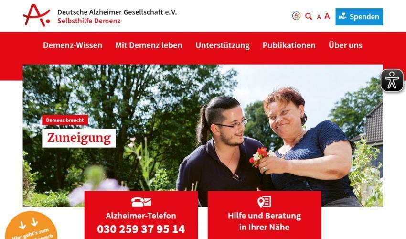
Task: Expand the Unterstützung menu
Action: 223,45
